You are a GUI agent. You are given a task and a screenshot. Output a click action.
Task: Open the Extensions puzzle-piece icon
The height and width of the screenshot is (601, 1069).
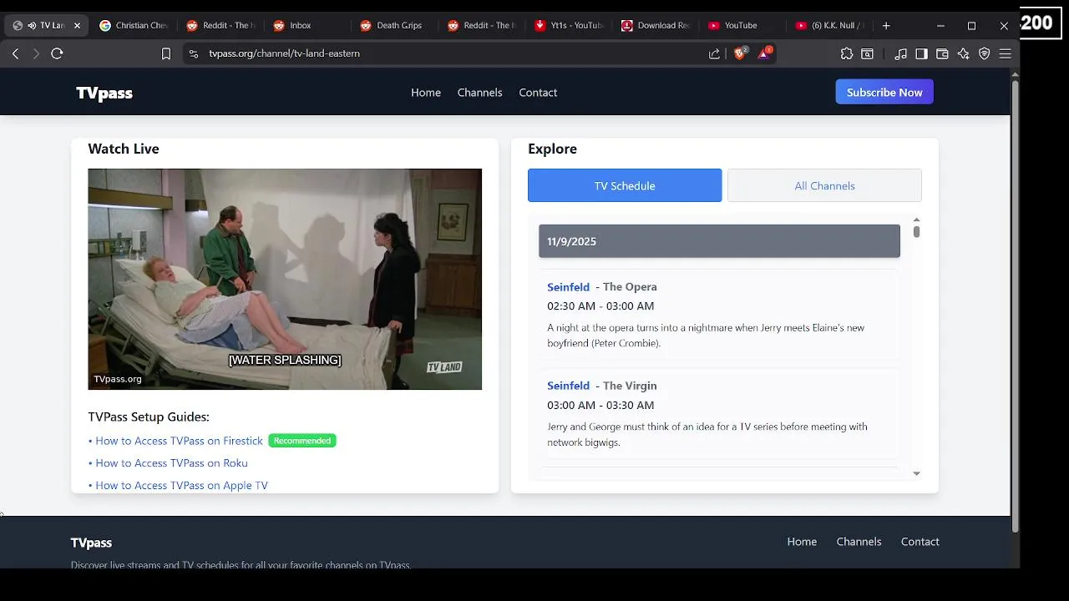point(847,53)
